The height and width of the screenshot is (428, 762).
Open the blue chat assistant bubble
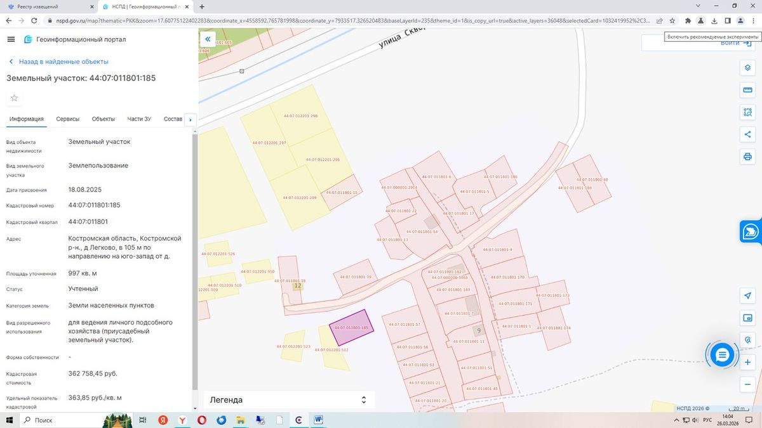[721, 355]
